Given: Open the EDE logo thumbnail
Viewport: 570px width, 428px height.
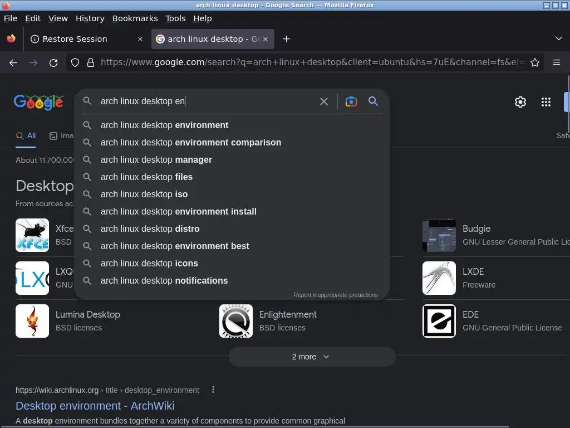Looking at the screenshot, I should pyautogui.click(x=439, y=321).
